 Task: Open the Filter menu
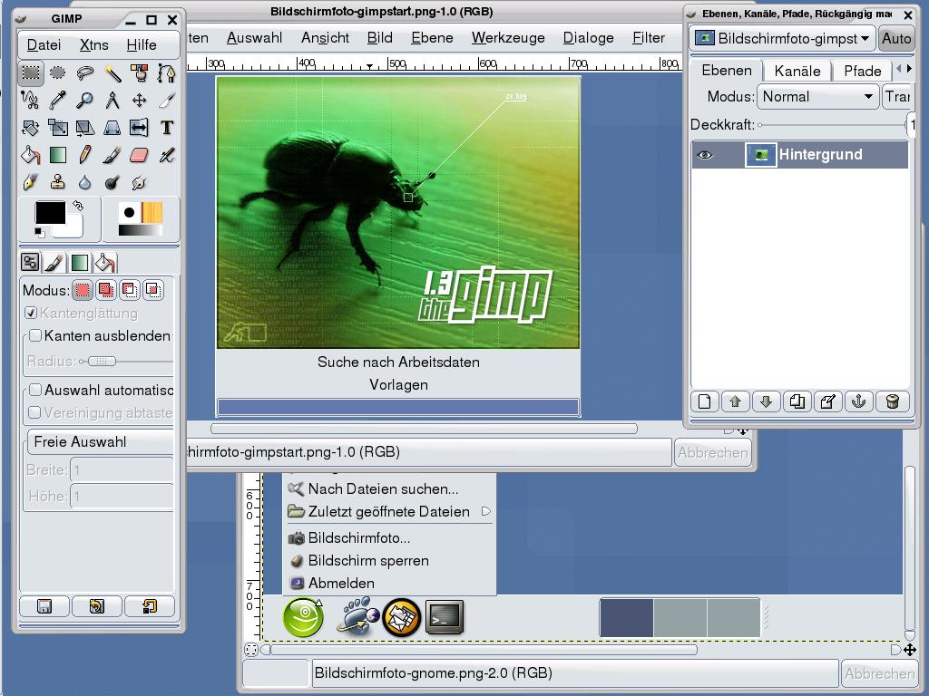pos(649,38)
